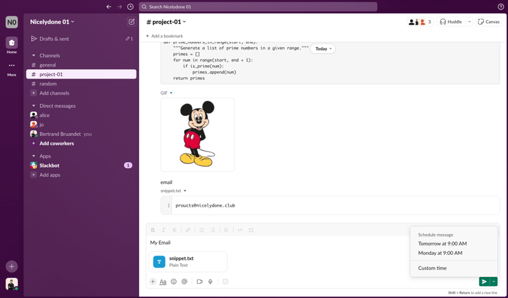Screen dimensions: 508x298
Task: Choose Custom time for scheduling
Action: pos(453,268)
